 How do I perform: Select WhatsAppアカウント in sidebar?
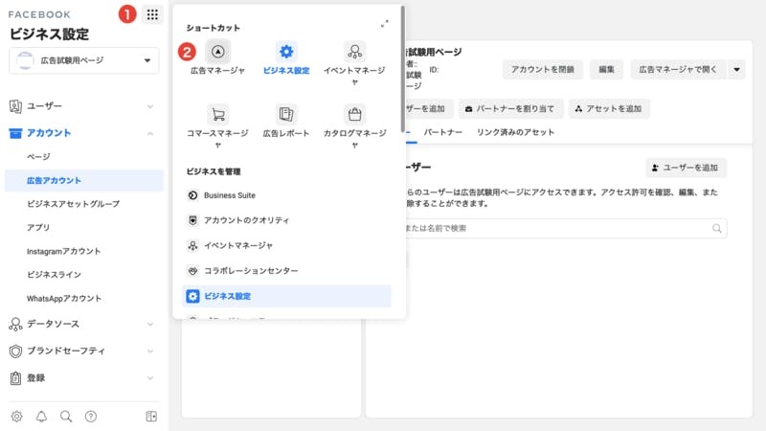point(64,299)
